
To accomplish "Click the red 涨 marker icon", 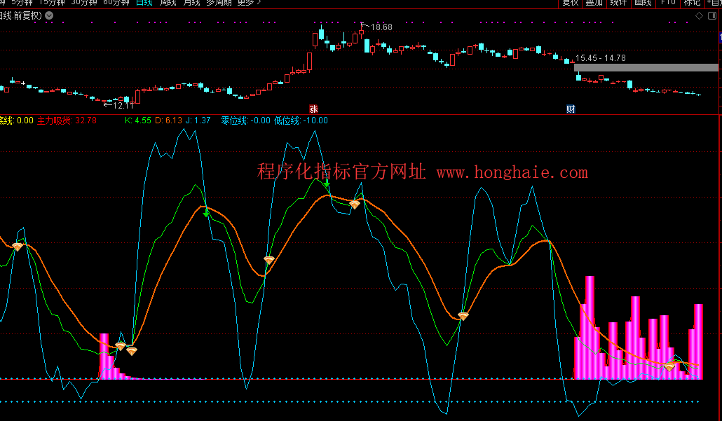I will point(313,109).
